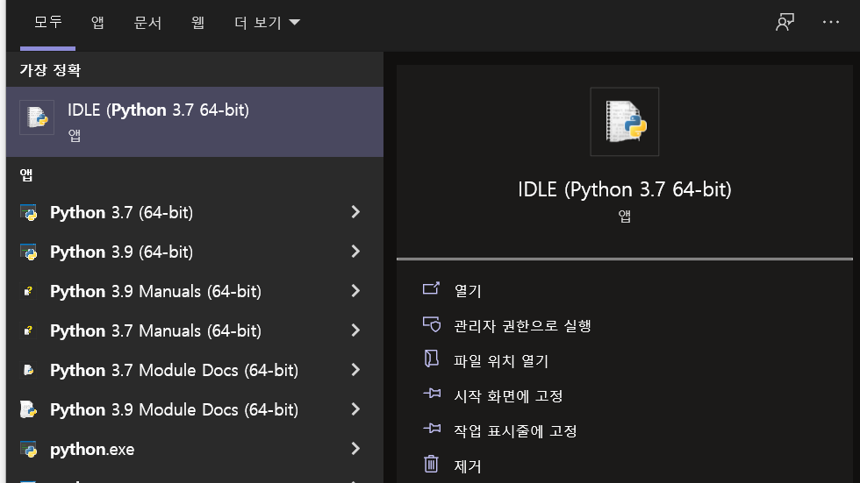Expand Python 3.9 Module Docs chevron
The width and height of the screenshot is (860, 483).
[x=355, y=409]
